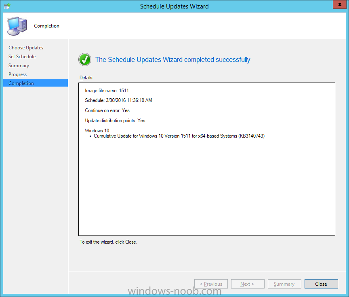Click the 'Details:' label
Screen dimensions: 349x297
[x=86, y=78]
